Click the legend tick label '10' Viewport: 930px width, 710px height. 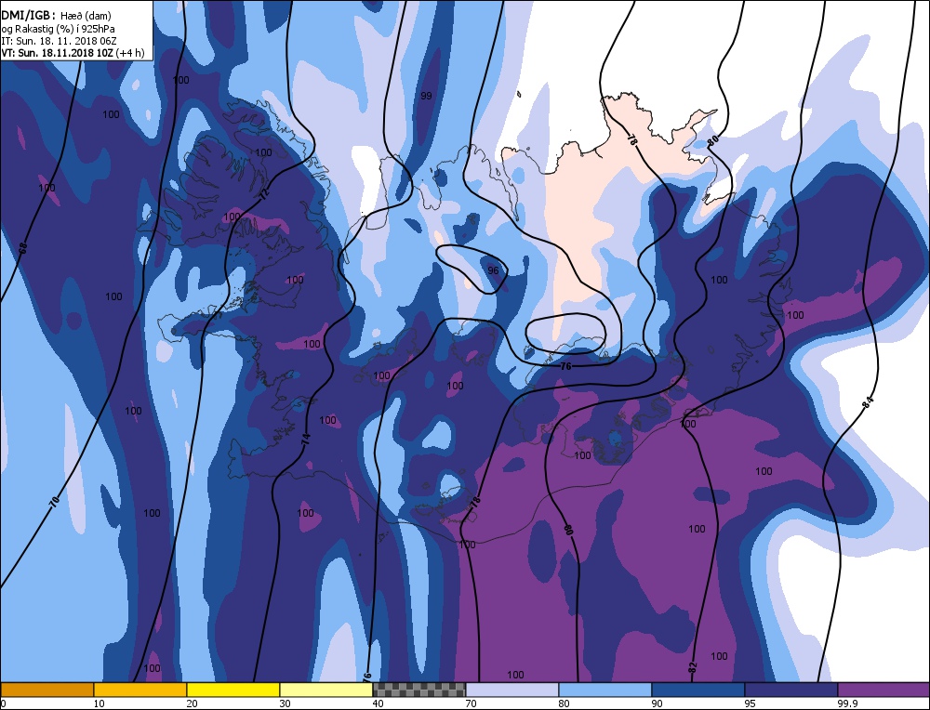coord(100,703)
